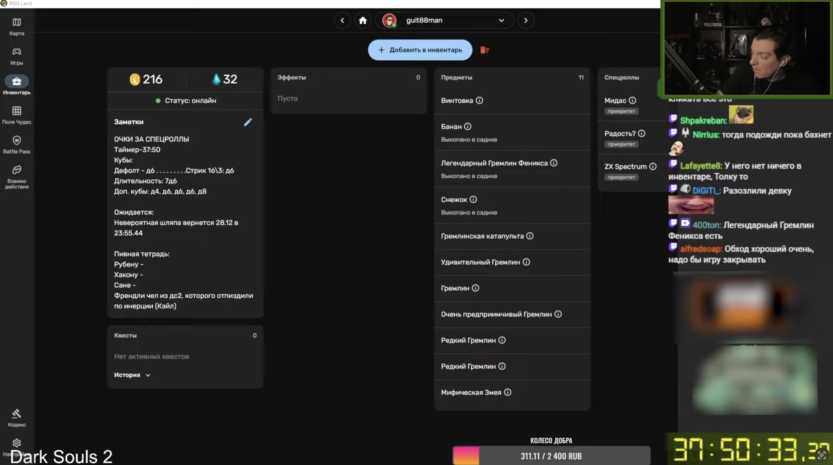The image size is (833, 465).
Task: Click Добавить в инвентарь button
Action: click(x=420, y=50)
